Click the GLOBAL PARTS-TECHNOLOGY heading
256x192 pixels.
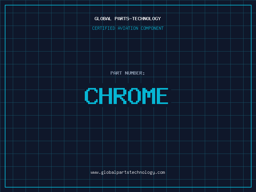128,19
